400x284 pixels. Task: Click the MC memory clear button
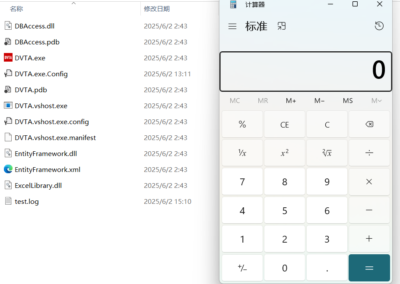235,101
